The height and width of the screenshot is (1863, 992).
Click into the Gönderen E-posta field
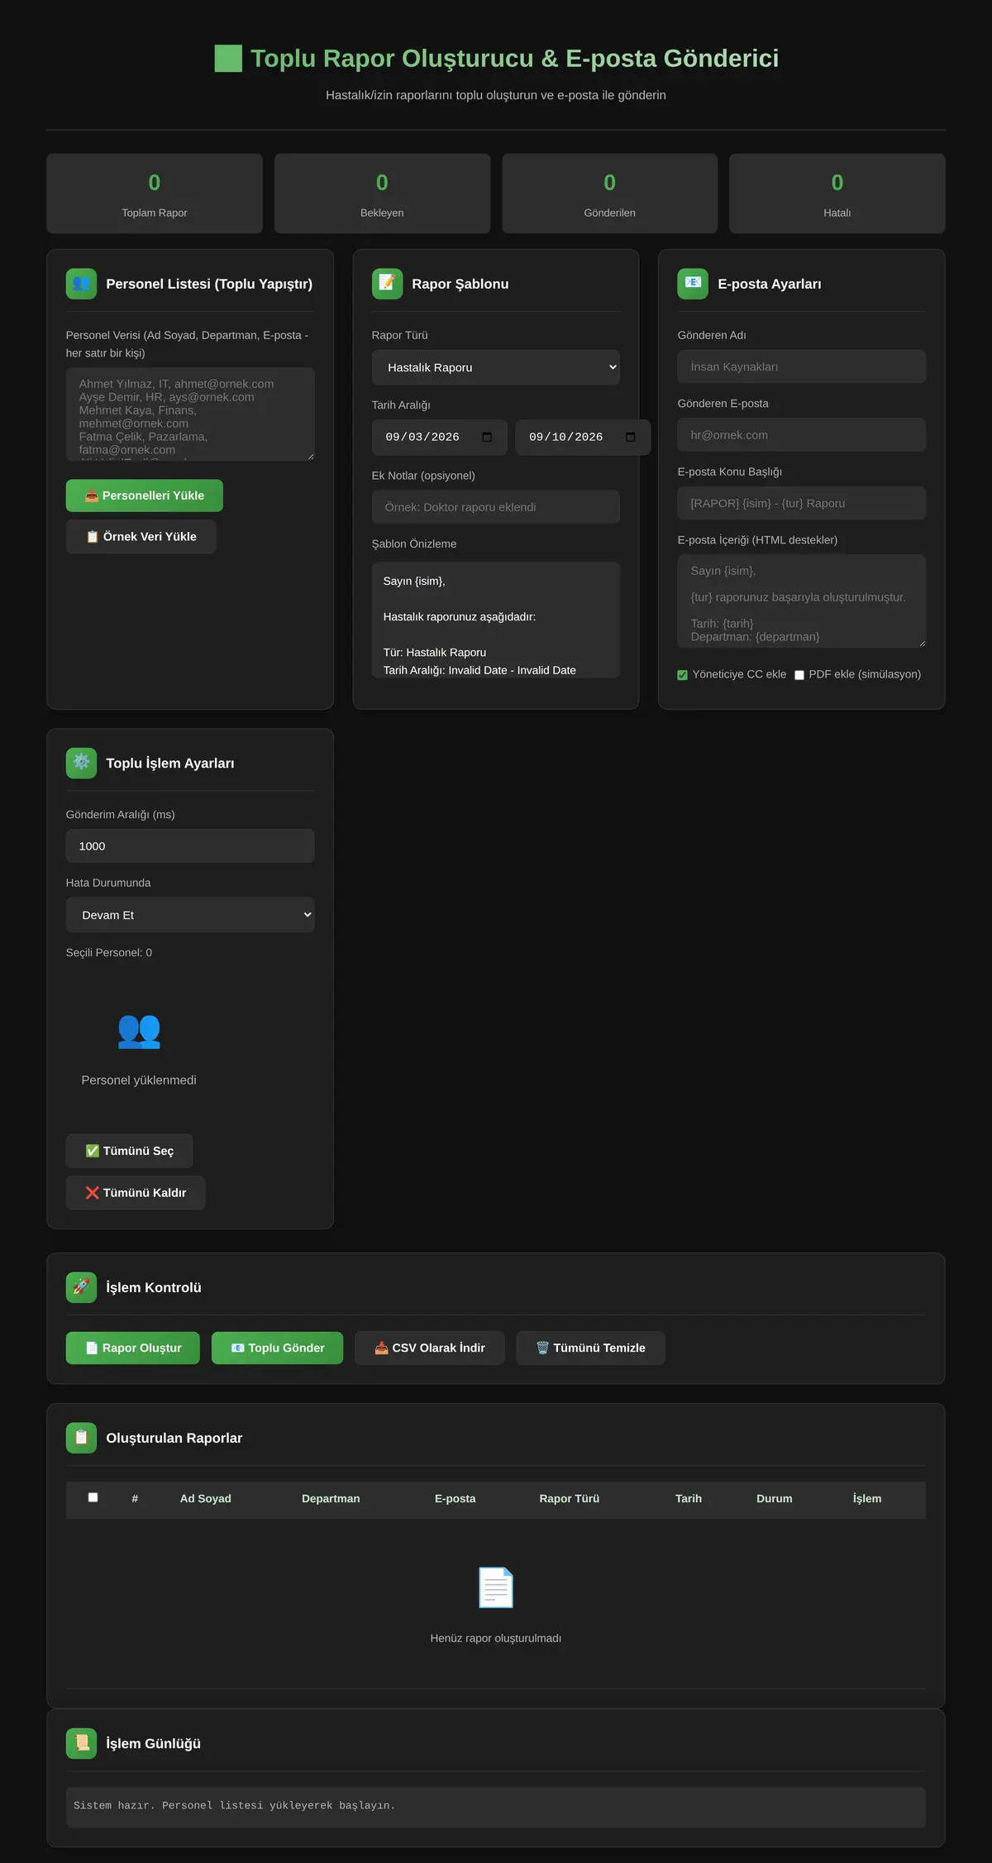point(802,435)
